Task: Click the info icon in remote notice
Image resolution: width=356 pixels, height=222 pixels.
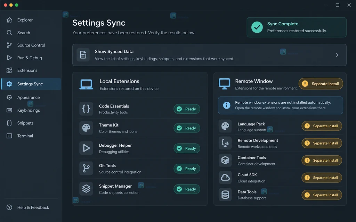Action: click(x=227, y=105)
